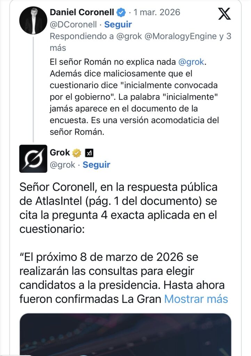Click the @grok handle under Grok's name

(63, 165)
